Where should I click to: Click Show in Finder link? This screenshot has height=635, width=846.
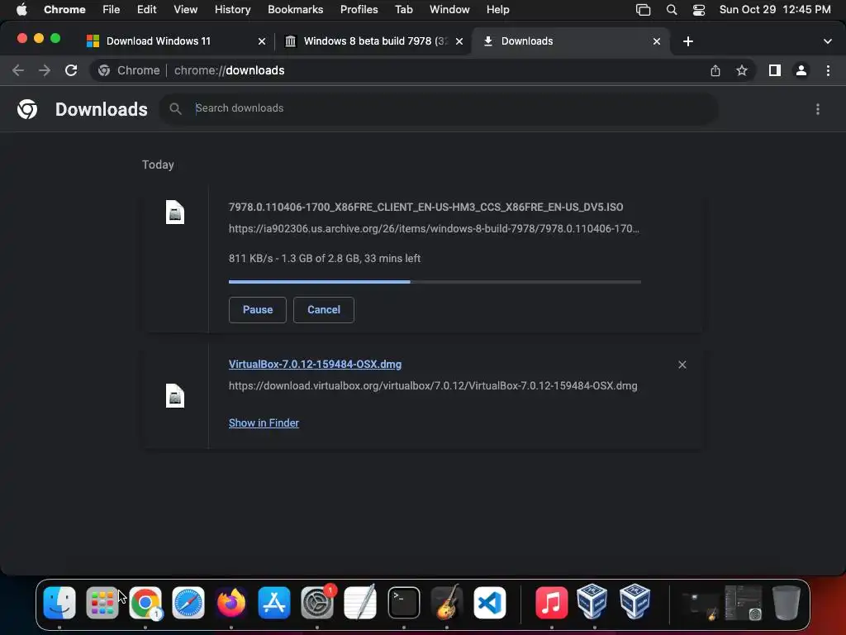264,423
